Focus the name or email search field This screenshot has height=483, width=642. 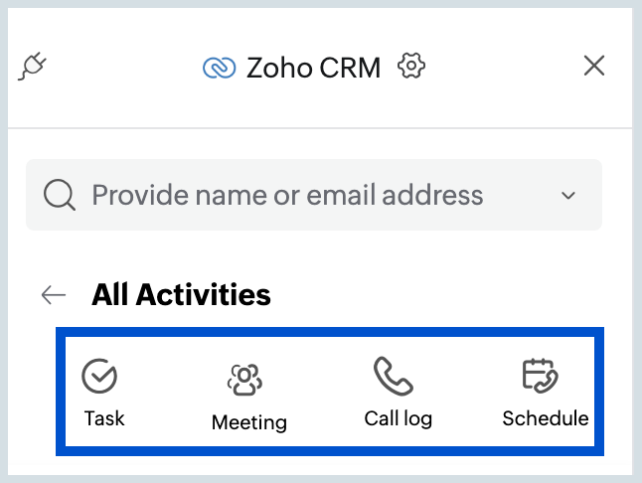(x=314, y=195)
